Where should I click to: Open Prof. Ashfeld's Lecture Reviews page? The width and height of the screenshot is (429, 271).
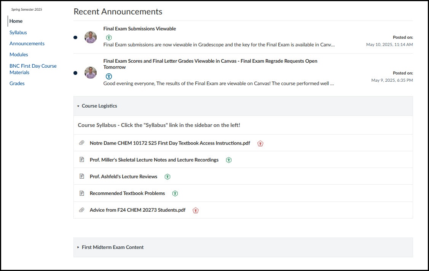(123, 176)
